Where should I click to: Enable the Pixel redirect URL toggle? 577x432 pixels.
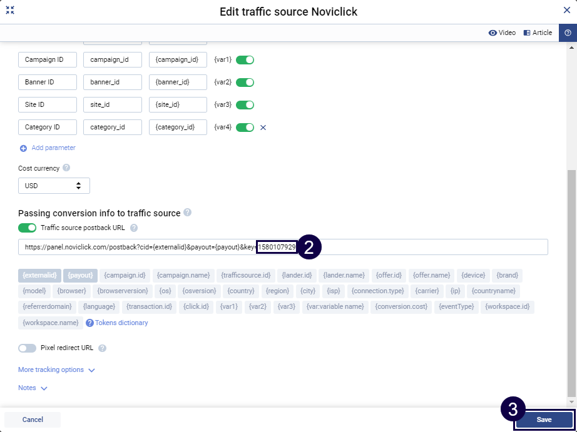(x=28, y=348)
